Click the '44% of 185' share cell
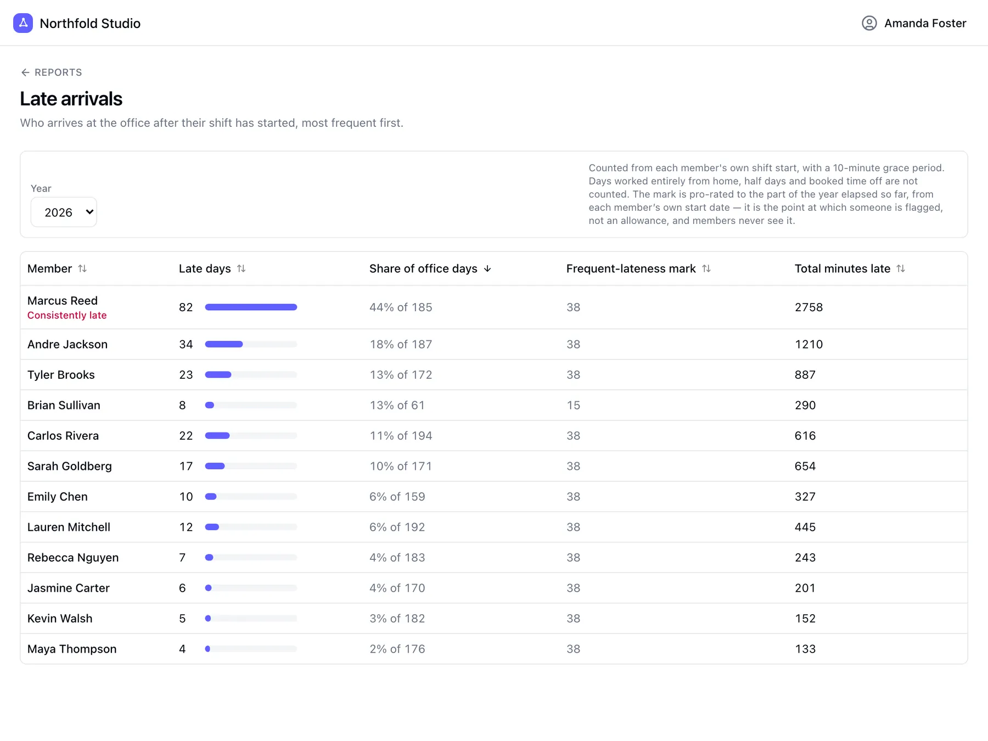The height and width of the screenshot is (741, 988). click(x=401, y=307)
